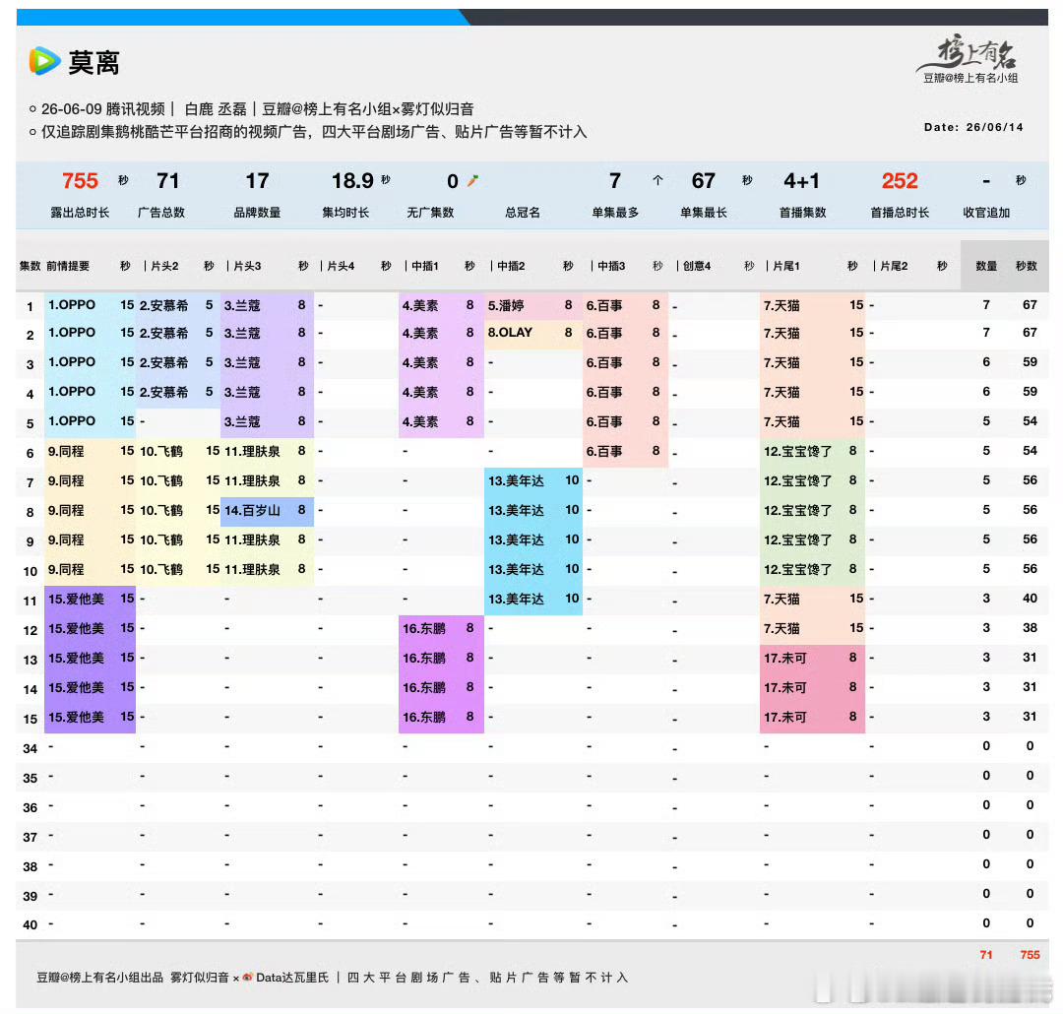Click the 创意4 column header

click(x=696, y=266)
